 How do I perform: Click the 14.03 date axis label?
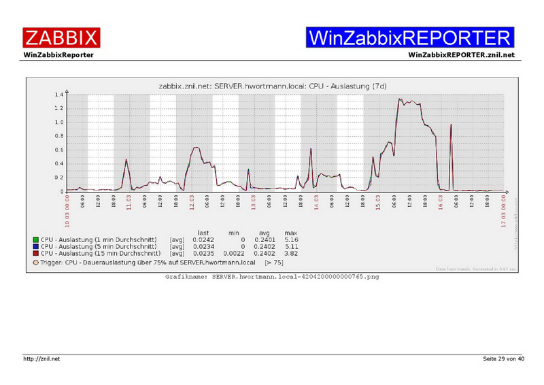pyautogui.click(x=316, y=203)
